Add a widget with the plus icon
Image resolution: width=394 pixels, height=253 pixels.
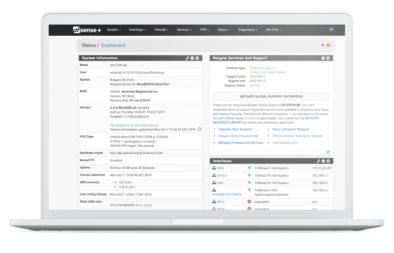[x=323, y=45]
